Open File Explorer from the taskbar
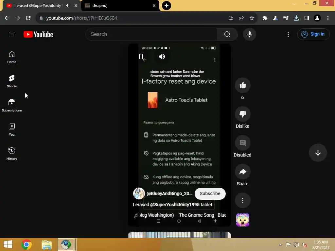 (46, 244)
